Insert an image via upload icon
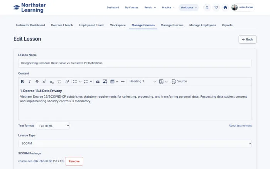Image resolution: width=270 pixels, height=169 pixels. tap(105, 82)
